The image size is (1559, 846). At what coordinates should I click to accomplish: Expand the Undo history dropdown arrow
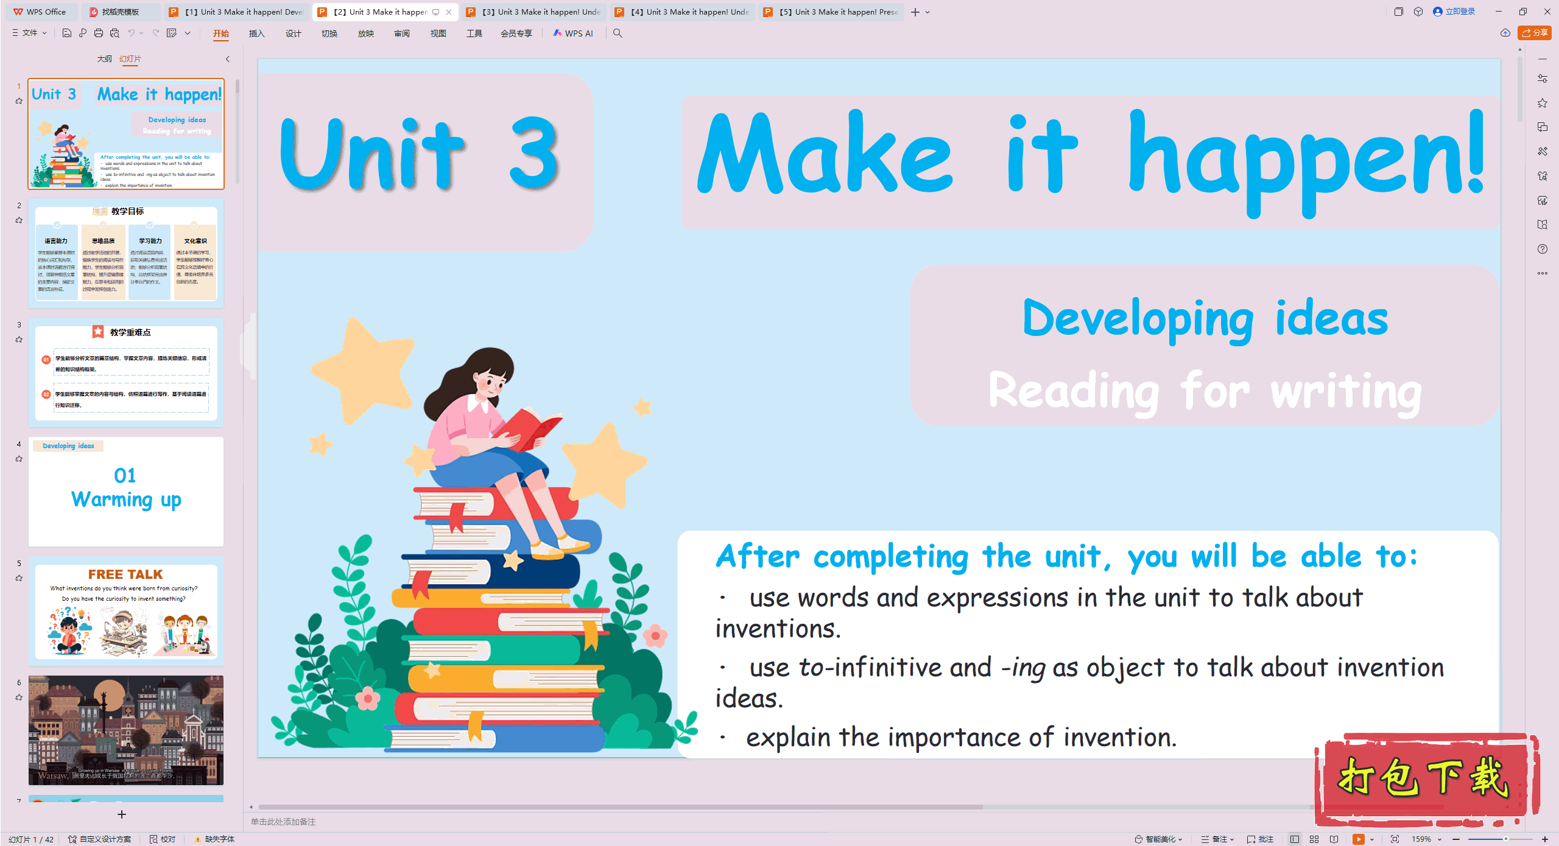[141, 33]
